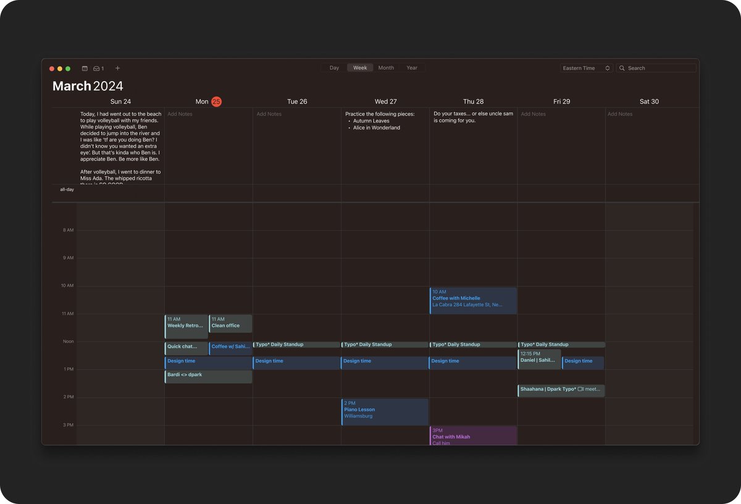Open the Weekly Retro event on Monday
The image size is (741, 504).
click(186, 326)
